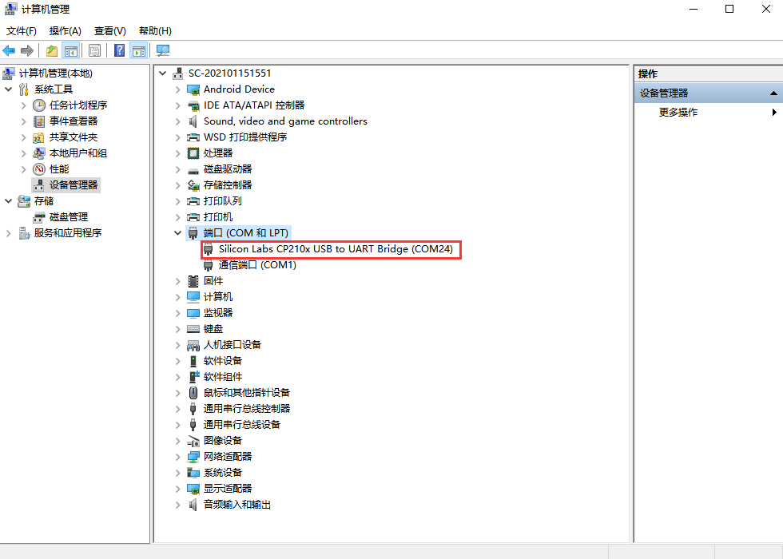The image size is (783, 559).
Task: Open the 文件(F) menu
Action: click(x=22, y=31)
